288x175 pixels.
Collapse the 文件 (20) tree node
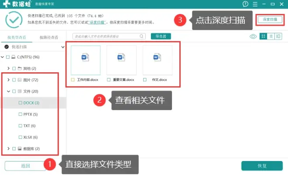[x=9, y=91]
